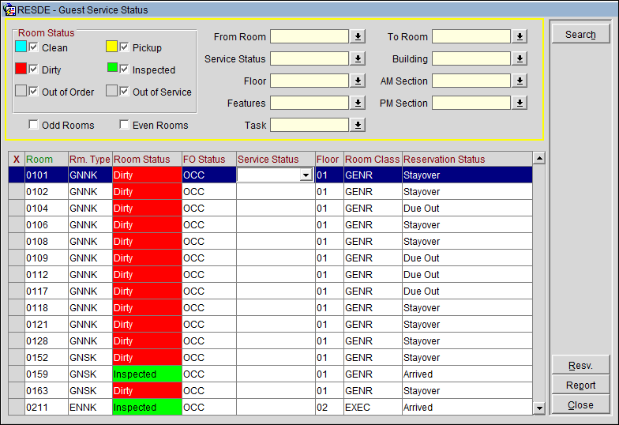Viewport: 619px width, 425px height.
Task: Open the Service Status filter list
Action: 358,58
